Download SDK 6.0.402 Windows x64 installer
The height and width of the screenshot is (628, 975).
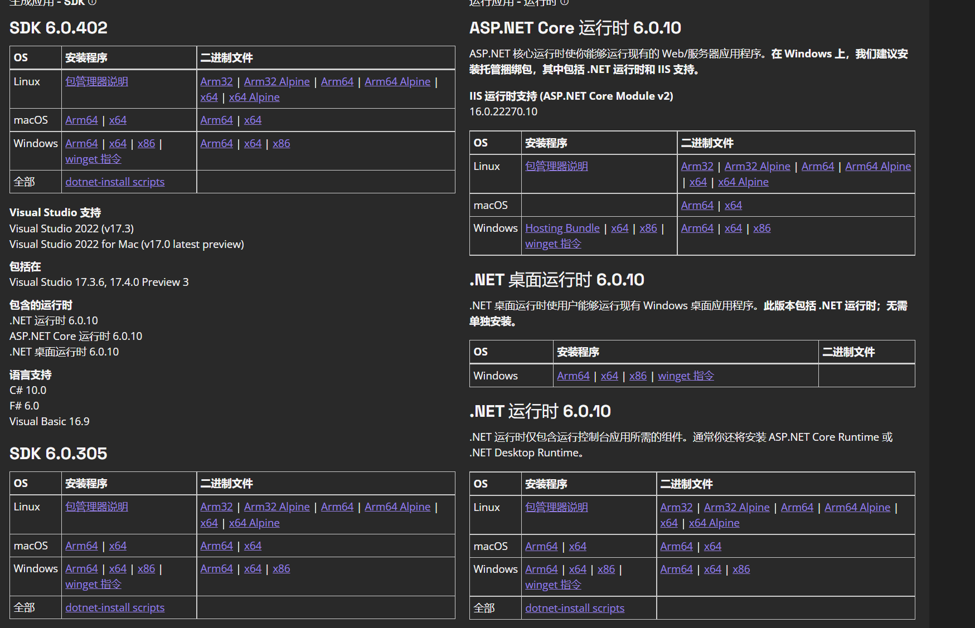click(118, 143)
